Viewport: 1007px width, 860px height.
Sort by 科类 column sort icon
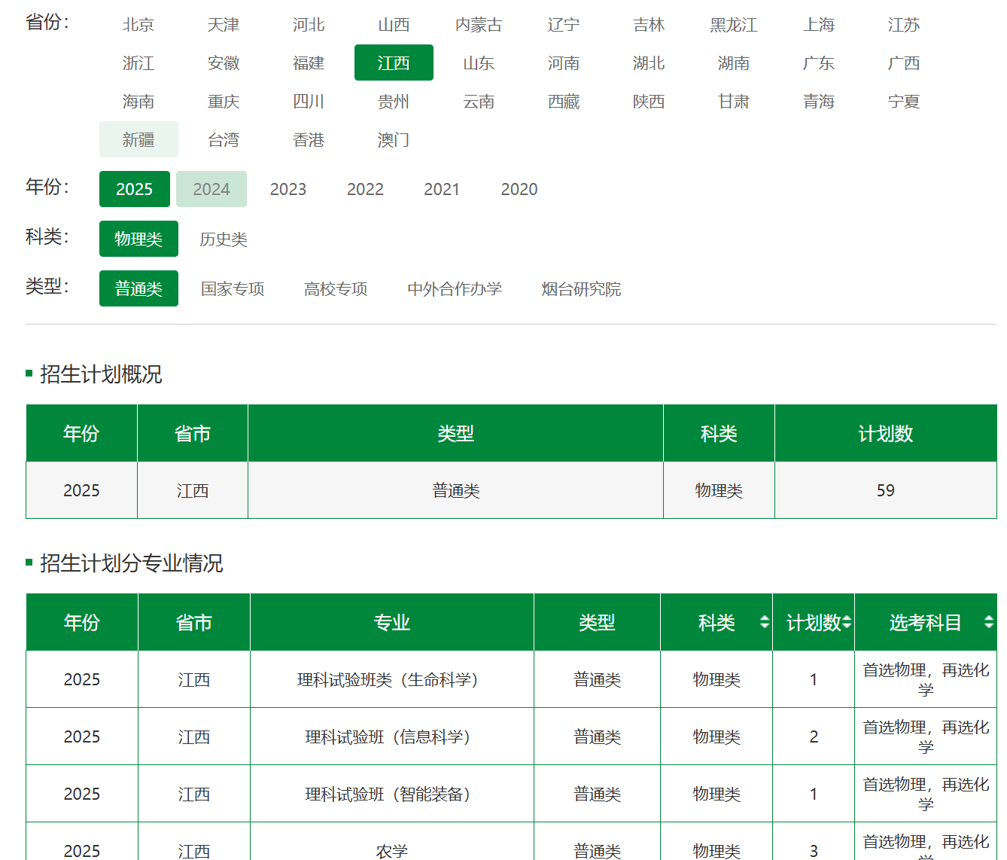(764, 622)
